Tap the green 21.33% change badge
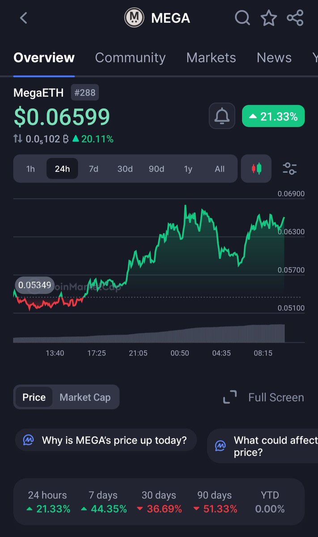Screen dimensions: 318x537 point(273,116)
